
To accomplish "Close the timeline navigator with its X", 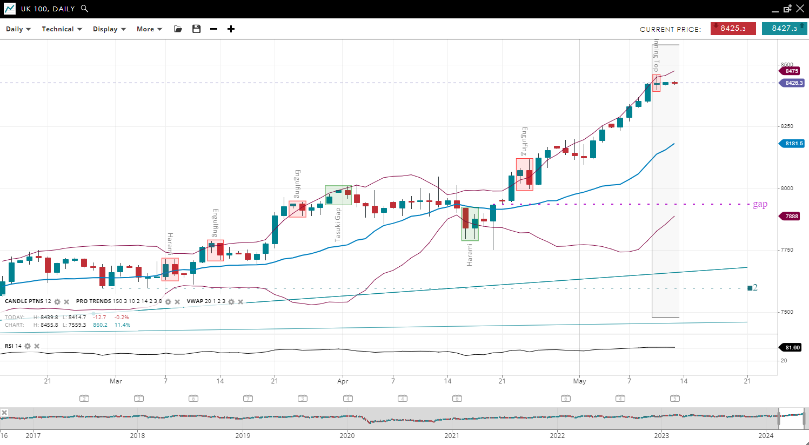I will click(x=4, y=413).
